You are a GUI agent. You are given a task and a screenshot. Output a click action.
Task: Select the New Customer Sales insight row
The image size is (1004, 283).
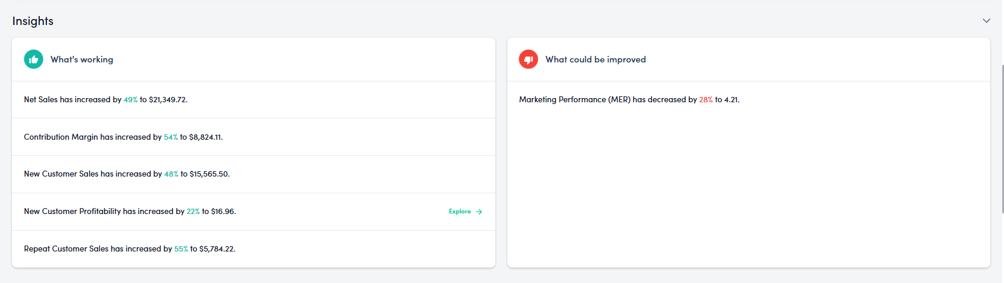pos(127,174)
